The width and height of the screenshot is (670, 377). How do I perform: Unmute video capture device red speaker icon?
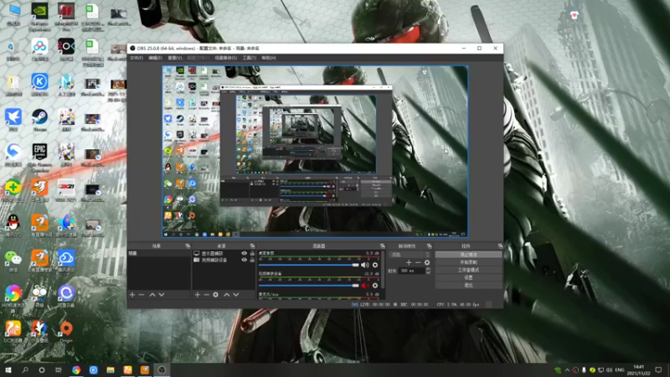(x=365, y=286)
